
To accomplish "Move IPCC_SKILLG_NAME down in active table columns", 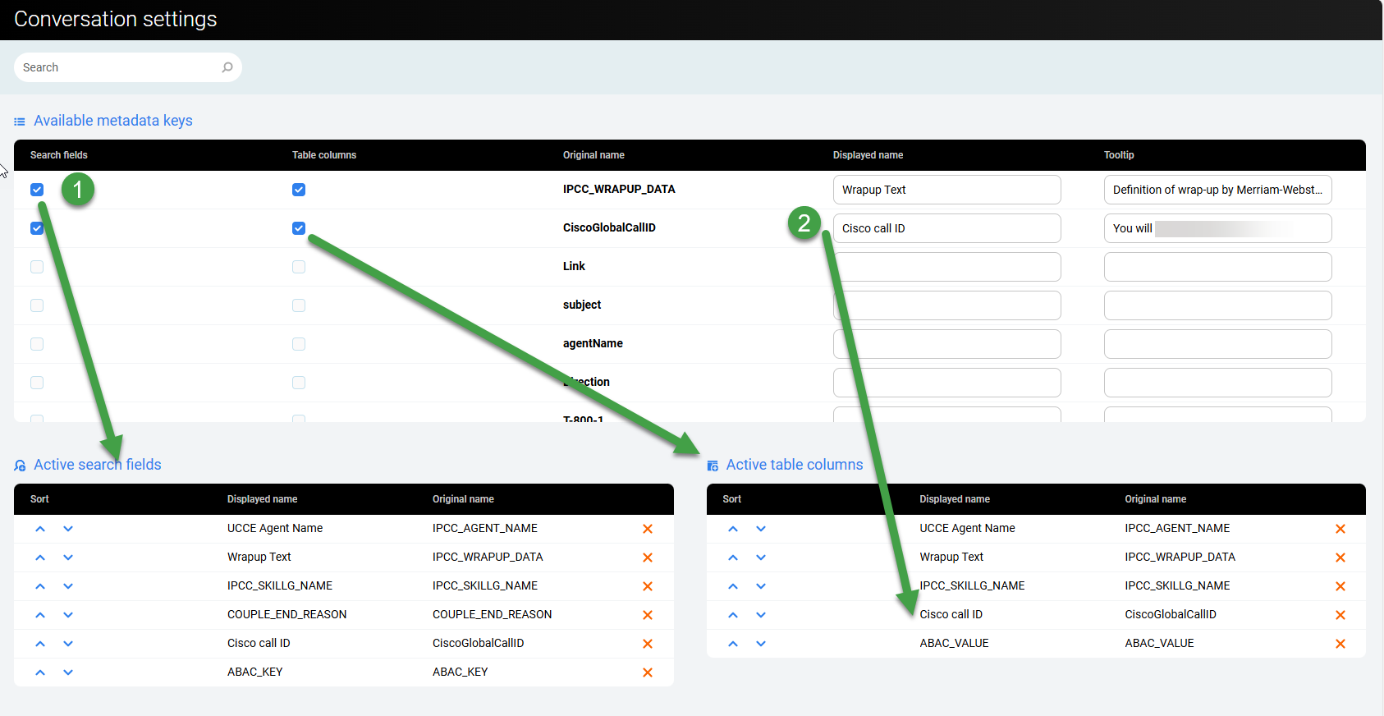I will coord(761,586).
